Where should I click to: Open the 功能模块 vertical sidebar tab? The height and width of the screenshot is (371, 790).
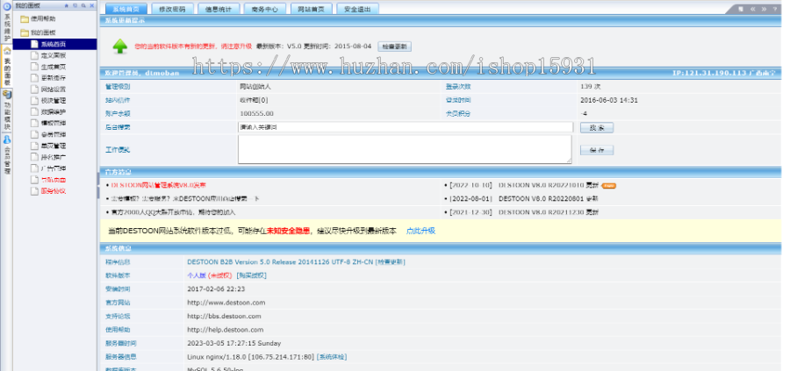tap(6, 111)
